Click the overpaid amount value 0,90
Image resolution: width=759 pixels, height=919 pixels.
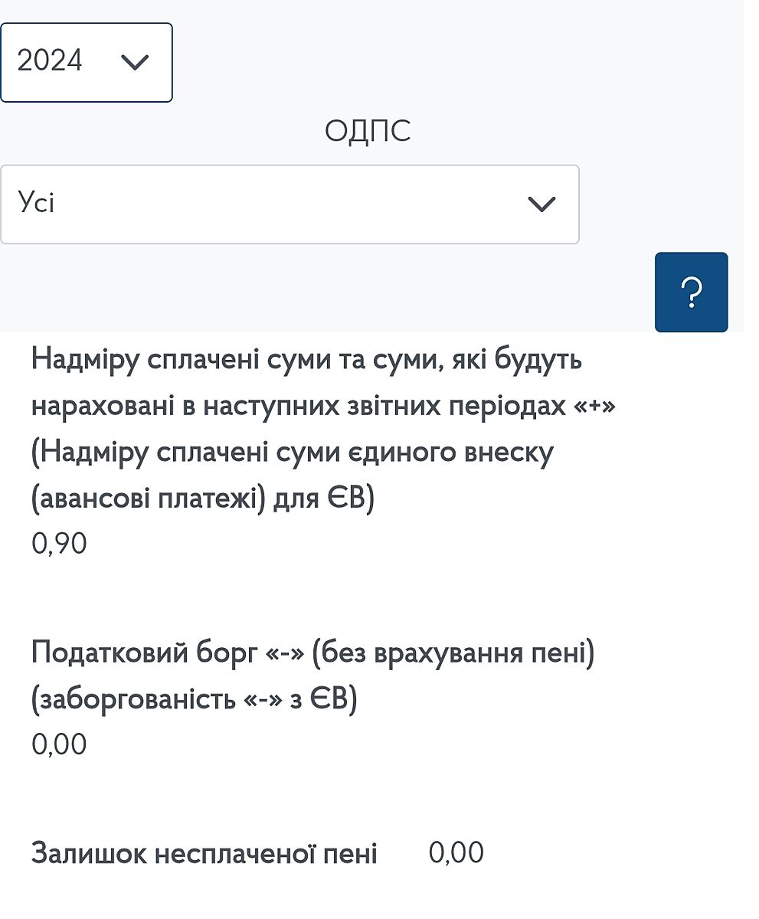59,545
